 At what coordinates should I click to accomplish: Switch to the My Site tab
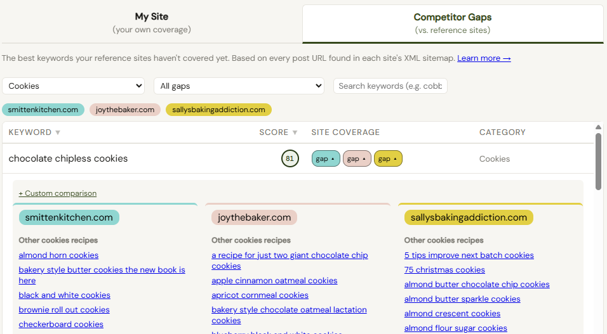152,22
